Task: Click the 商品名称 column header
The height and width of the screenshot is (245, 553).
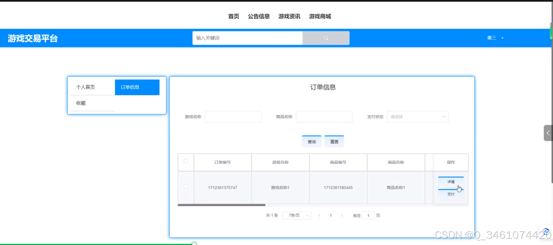Action: pyautogui.click(x=396, y=162)
